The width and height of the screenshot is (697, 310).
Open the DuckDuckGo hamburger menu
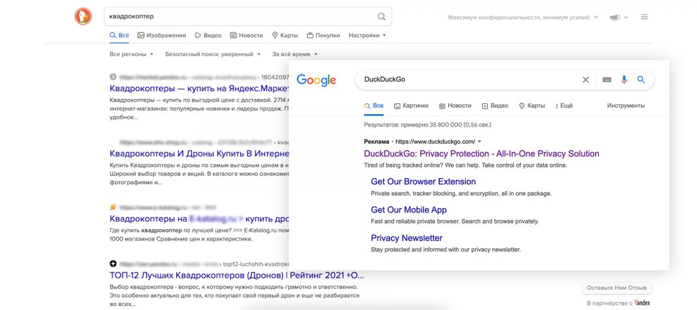[x=644, y=17]
